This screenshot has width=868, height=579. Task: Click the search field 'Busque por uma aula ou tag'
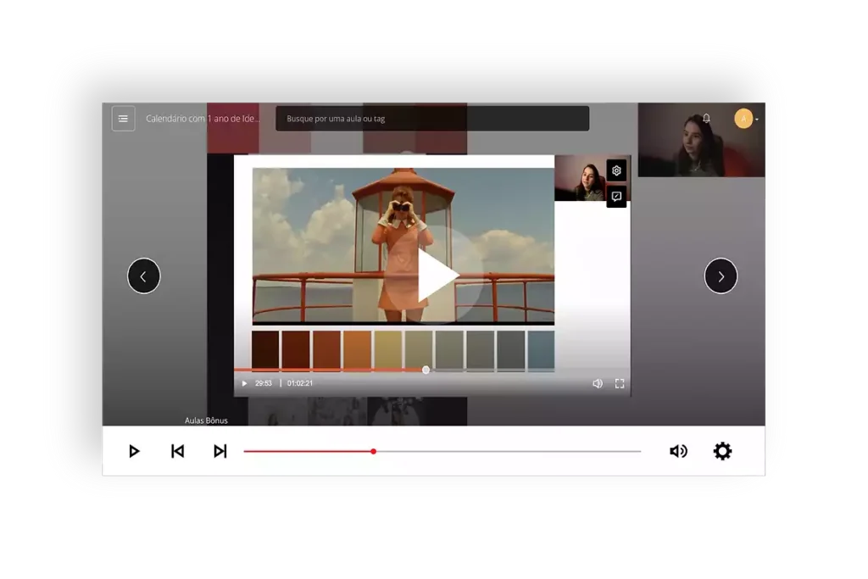432,119
